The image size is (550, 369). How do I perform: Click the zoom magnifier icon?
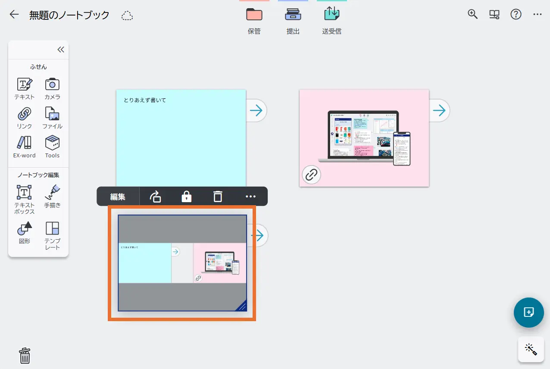point(473,14)
